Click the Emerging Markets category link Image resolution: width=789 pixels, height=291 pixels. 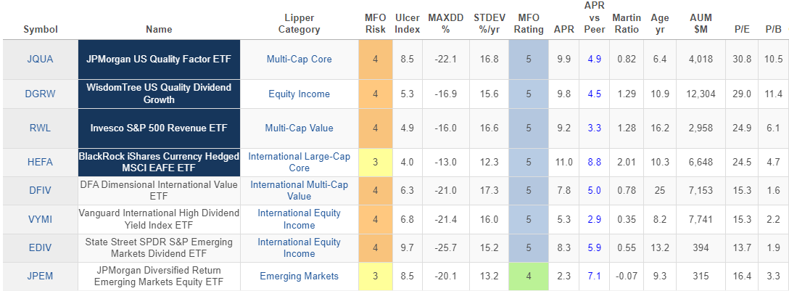coord(299,276)
